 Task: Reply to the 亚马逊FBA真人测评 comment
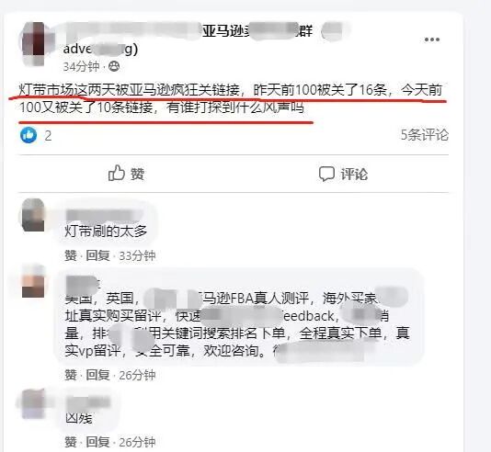(97, 375)
